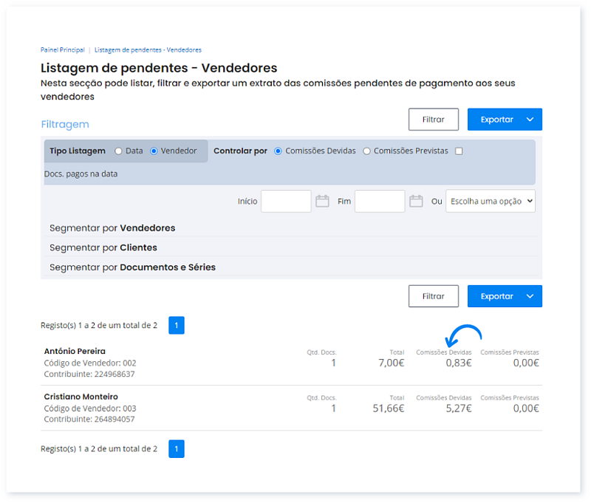The height and width of the screenshot is (503, 591).
Task: Click the top Filtrar button
Action: tap(433, 120)
